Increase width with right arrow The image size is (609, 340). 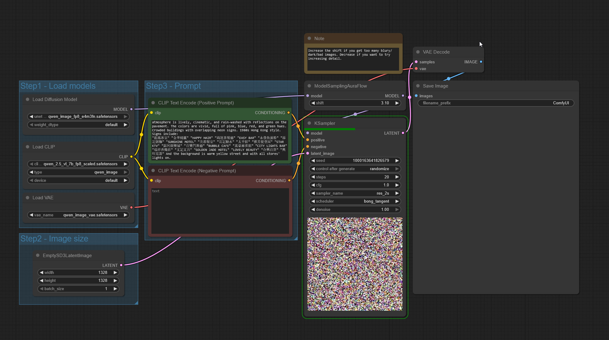[x=115, y=272]
